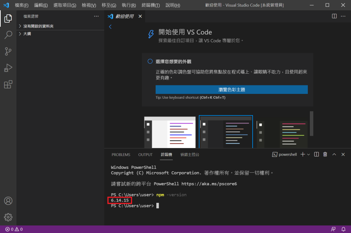This screenshot has height=233, width=351.
Task: Expand the 大綱 outline section
Action: pos(60,34)
